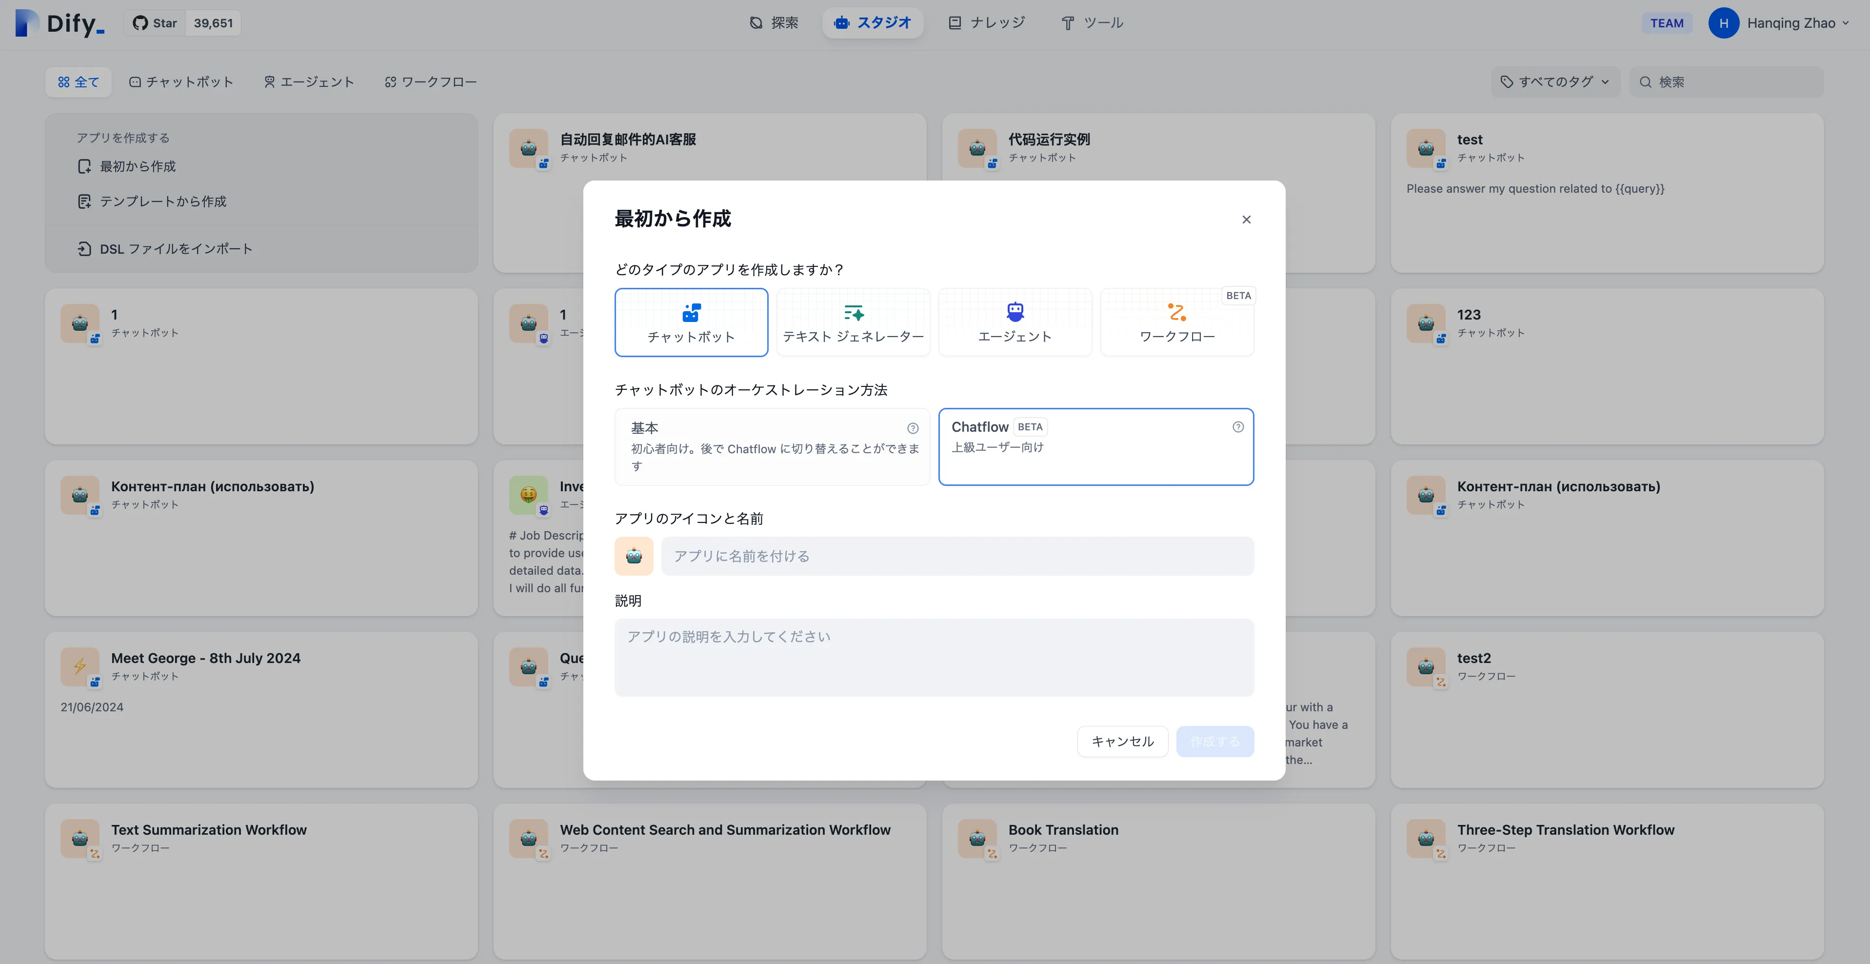Close the 最初から作成 dialog
The height and width of the screenshot is (964, 1870).
point(1246,219)
